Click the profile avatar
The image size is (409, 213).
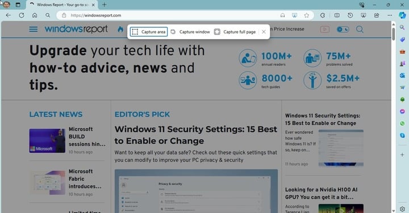(6, 5)
